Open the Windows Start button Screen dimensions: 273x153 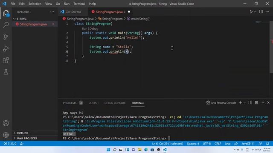click(108, 150)
